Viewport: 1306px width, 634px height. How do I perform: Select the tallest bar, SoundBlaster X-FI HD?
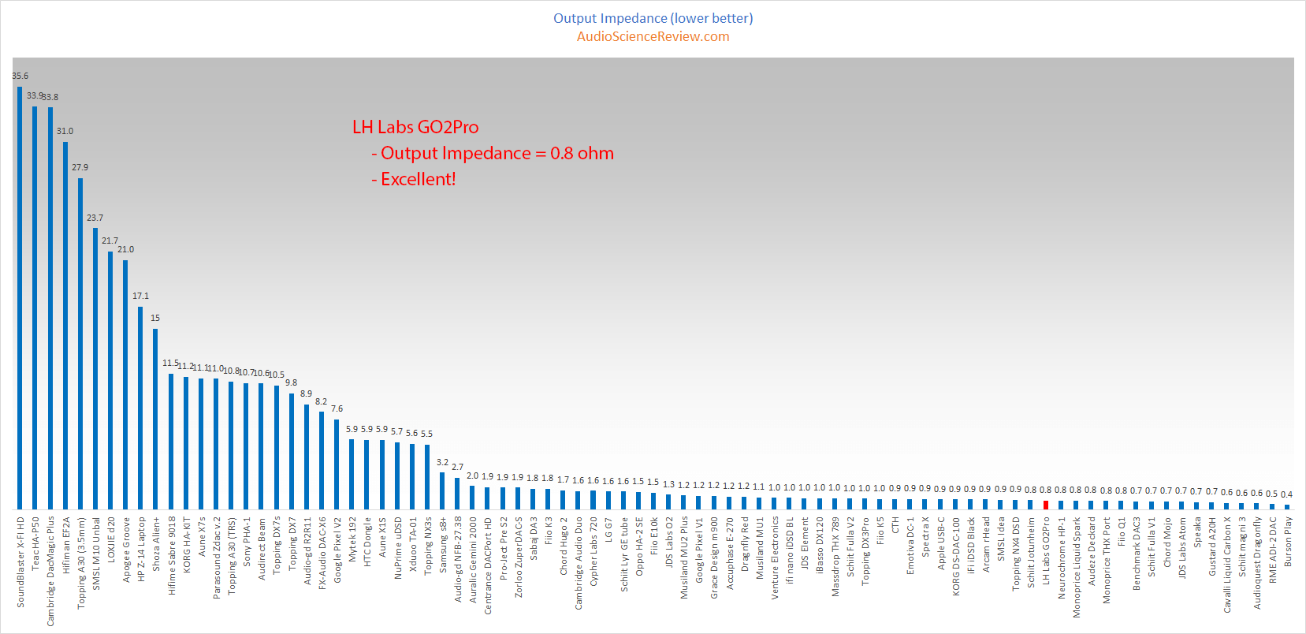20,298
